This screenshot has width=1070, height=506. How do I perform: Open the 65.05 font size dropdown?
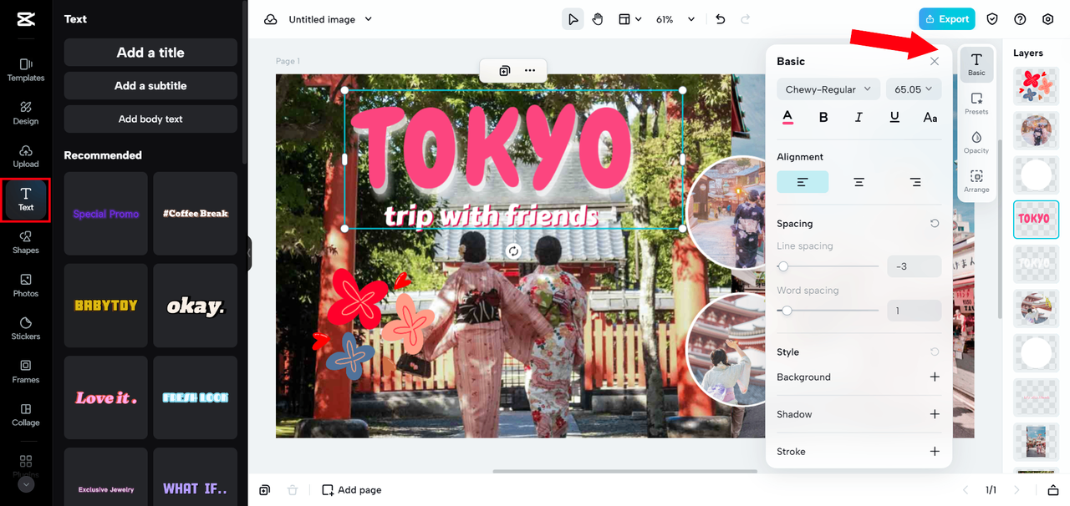[914, 89]
